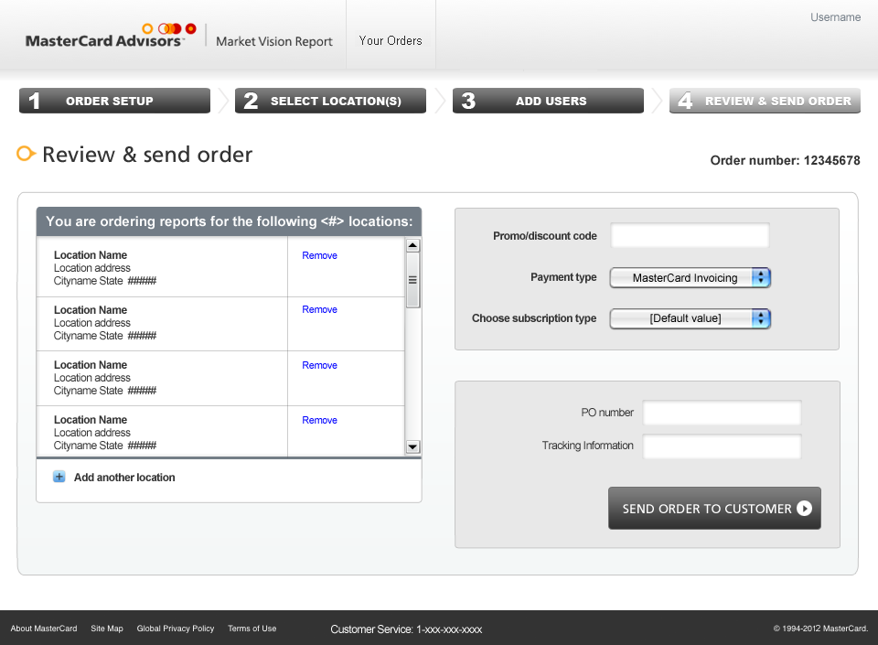Click into the PO number field
The width and height of the screenshot is (878, 645).
click(721, 413)
